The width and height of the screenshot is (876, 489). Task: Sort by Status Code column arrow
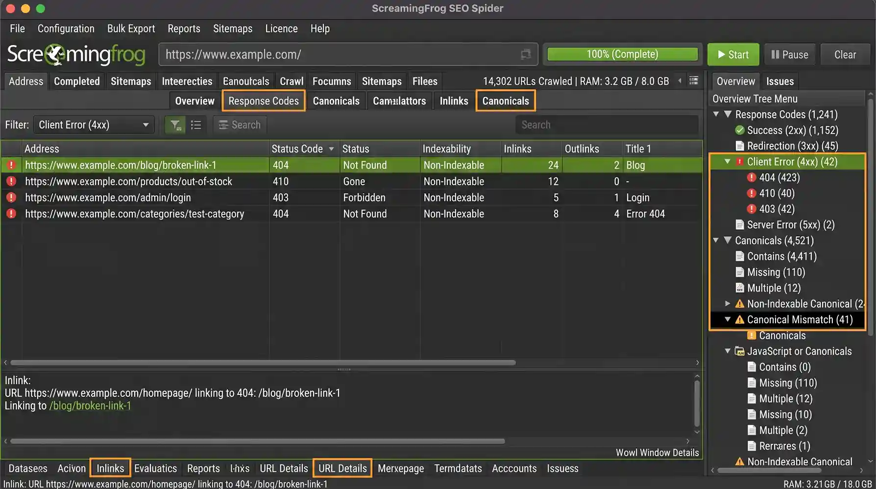[x=332, y=149]
